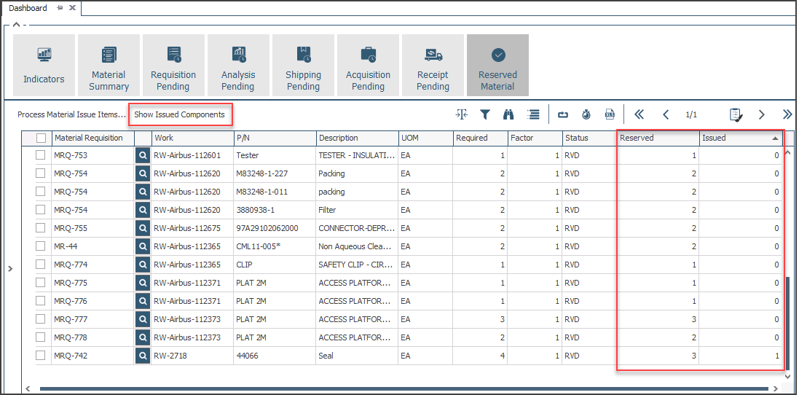The width and height of the screenshot is (799, 395).
Task: Open the Material Summary tile
Action: pos(109,66)
